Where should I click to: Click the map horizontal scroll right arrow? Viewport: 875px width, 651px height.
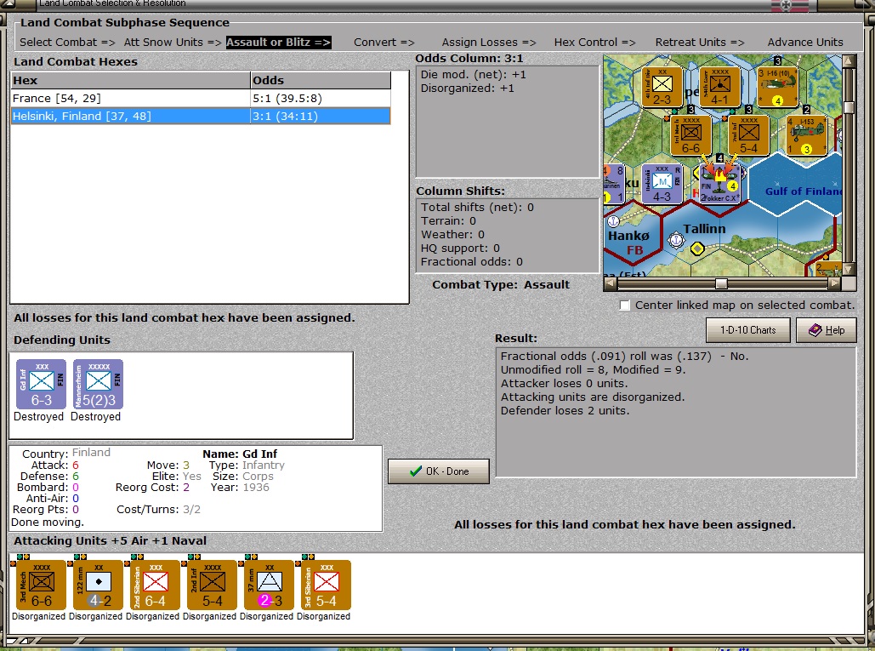pos(834,283)
